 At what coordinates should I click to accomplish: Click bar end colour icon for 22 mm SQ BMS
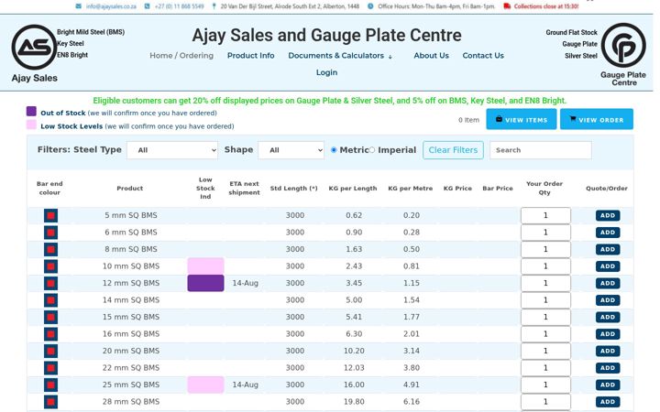point(51,368)
